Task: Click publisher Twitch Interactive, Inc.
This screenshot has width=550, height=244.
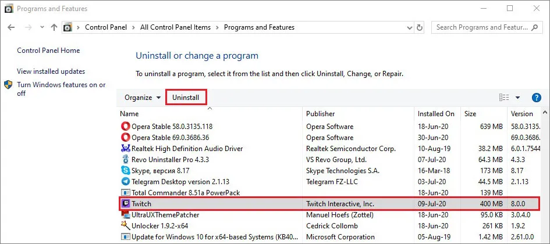Action: (x=340, y=204)
